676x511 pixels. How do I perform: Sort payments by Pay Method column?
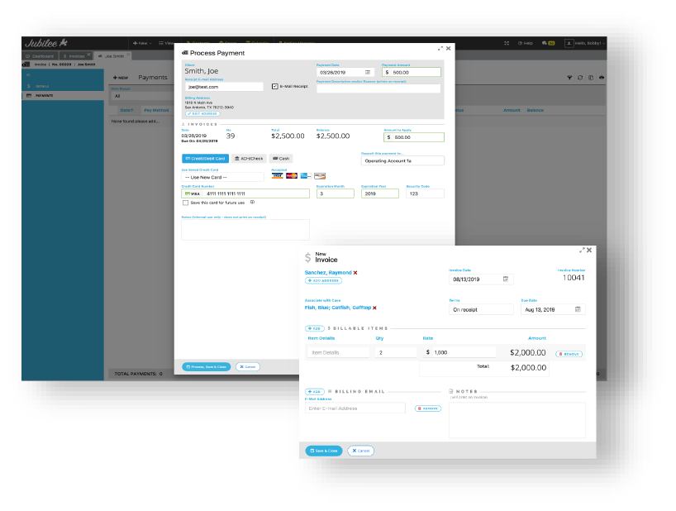pos(156,111)
